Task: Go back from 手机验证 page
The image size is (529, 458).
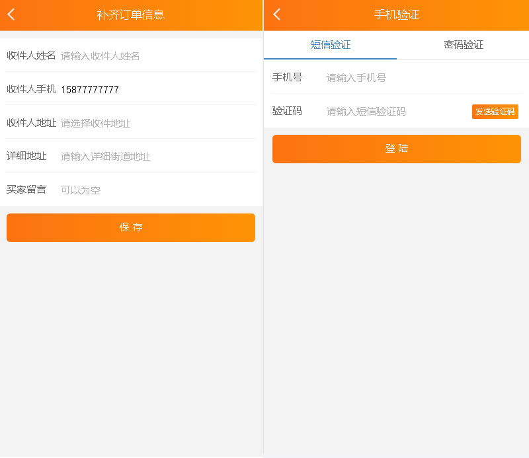Action: pos(276,15)
